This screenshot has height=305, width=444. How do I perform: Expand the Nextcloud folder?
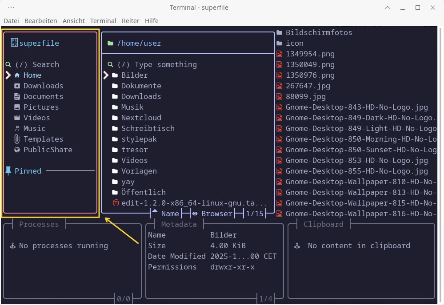click(141, 118)
